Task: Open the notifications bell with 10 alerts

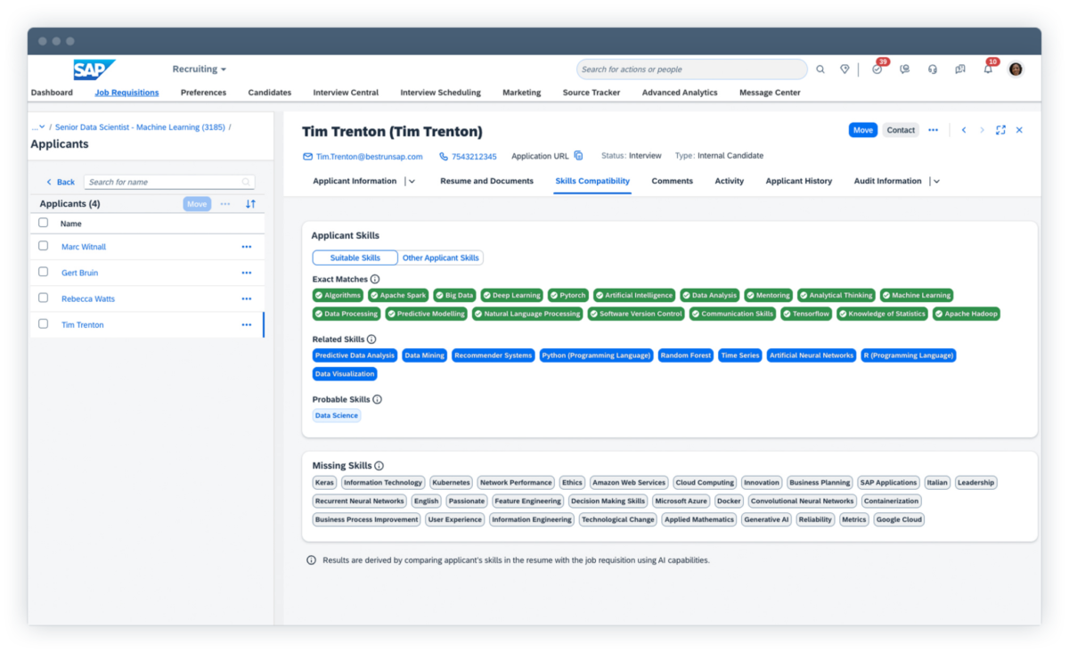Action: pyautogui.click(x=988, y=69)
